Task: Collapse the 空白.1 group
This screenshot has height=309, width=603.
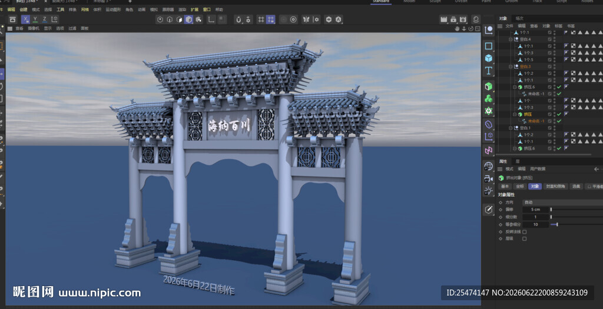Action: 511,128
